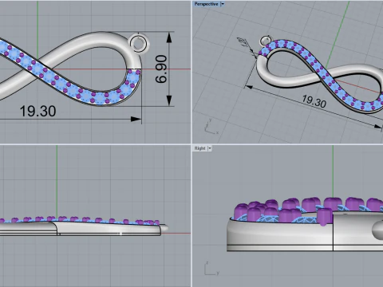
Task: Expand the Perspective viewport dropdown arrow
Action: 223,4
